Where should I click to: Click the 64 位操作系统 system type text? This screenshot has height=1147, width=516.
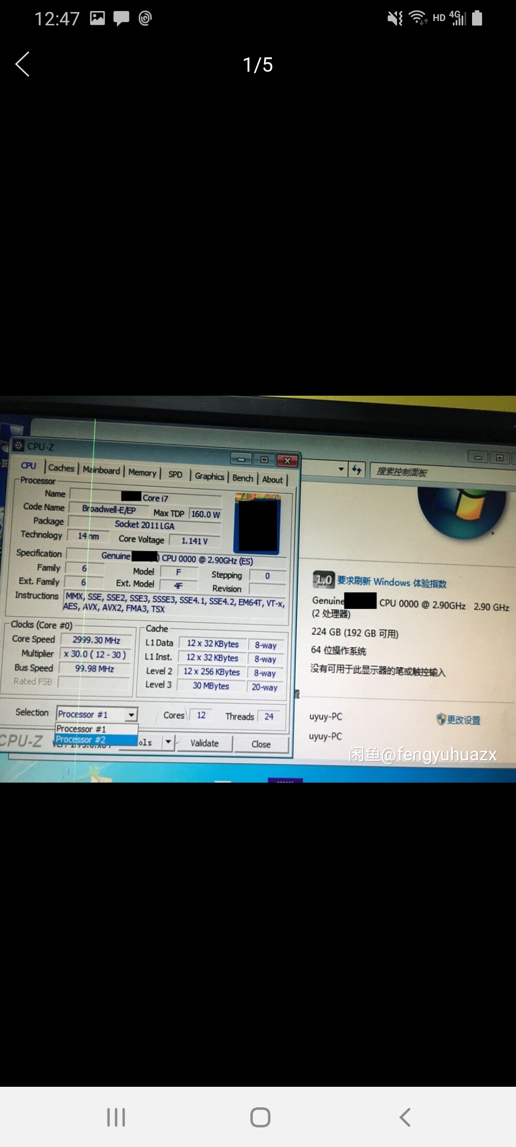(338, 650)
